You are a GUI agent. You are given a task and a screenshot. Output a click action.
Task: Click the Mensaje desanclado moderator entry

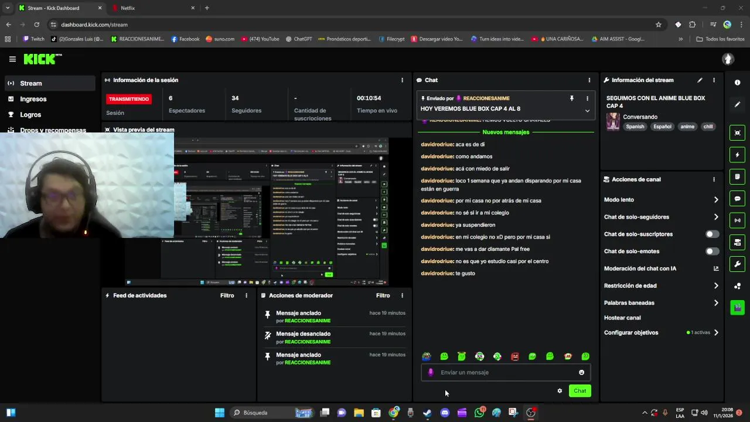(x=335, y=338)
